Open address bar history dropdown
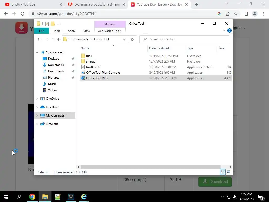269x202 pixels. [124, 39]
